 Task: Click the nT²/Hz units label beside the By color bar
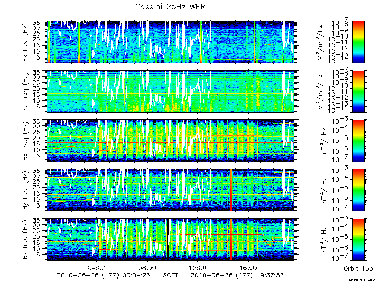323,190
